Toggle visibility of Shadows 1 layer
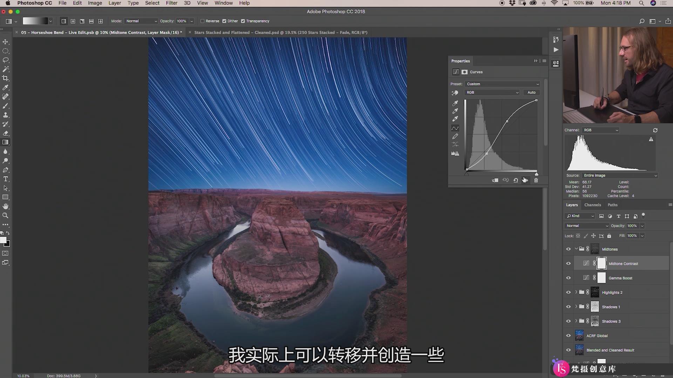The height and width of the screenshot is (378, 673). 569,307
